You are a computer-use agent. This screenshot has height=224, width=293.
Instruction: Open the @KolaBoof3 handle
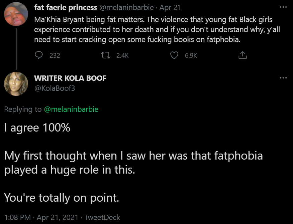tap(55, 88)
